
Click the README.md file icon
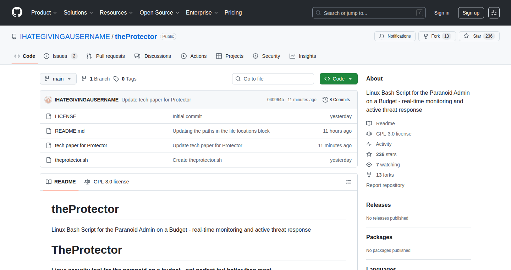click(49, 131)
